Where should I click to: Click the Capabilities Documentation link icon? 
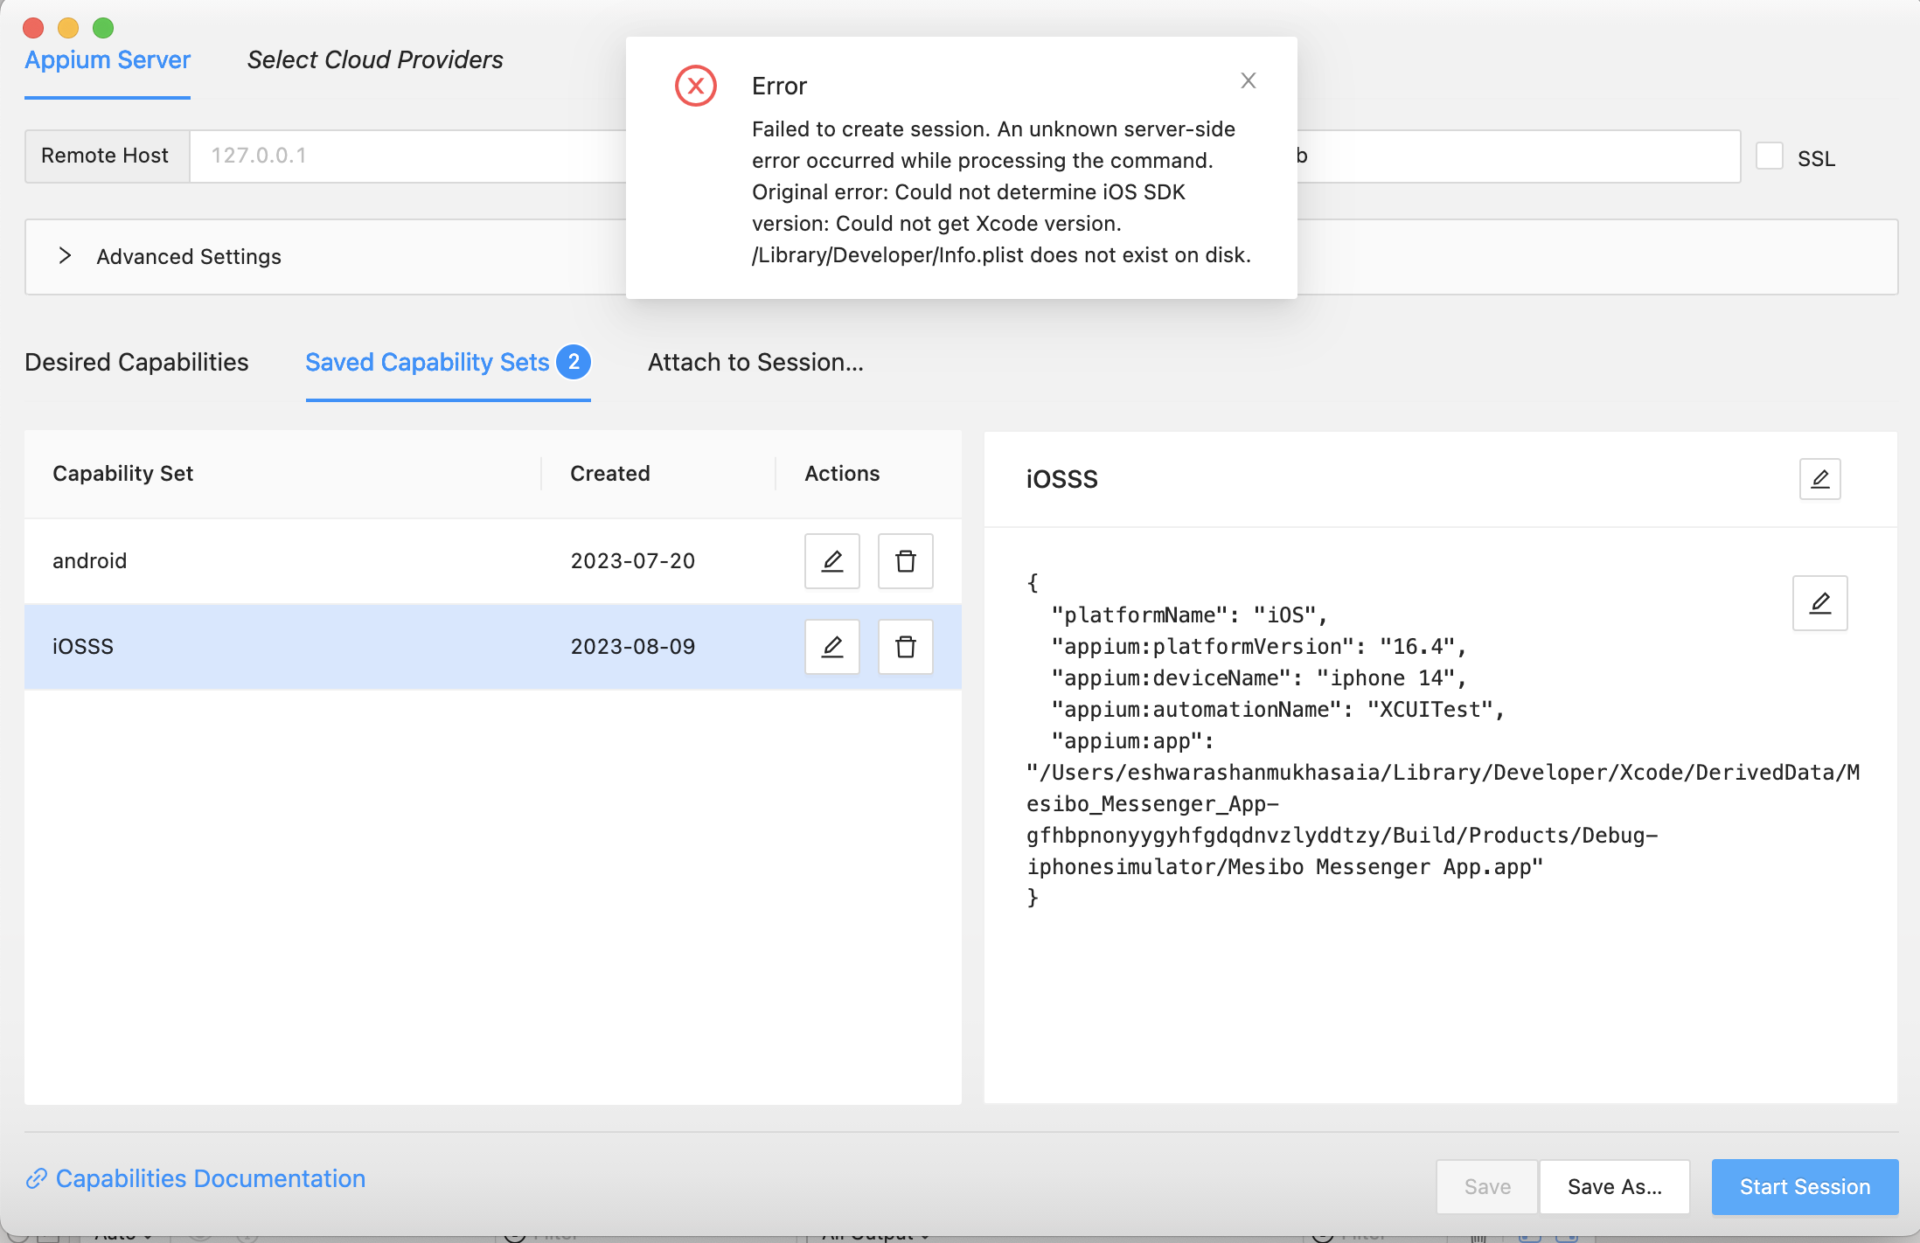36,1179
